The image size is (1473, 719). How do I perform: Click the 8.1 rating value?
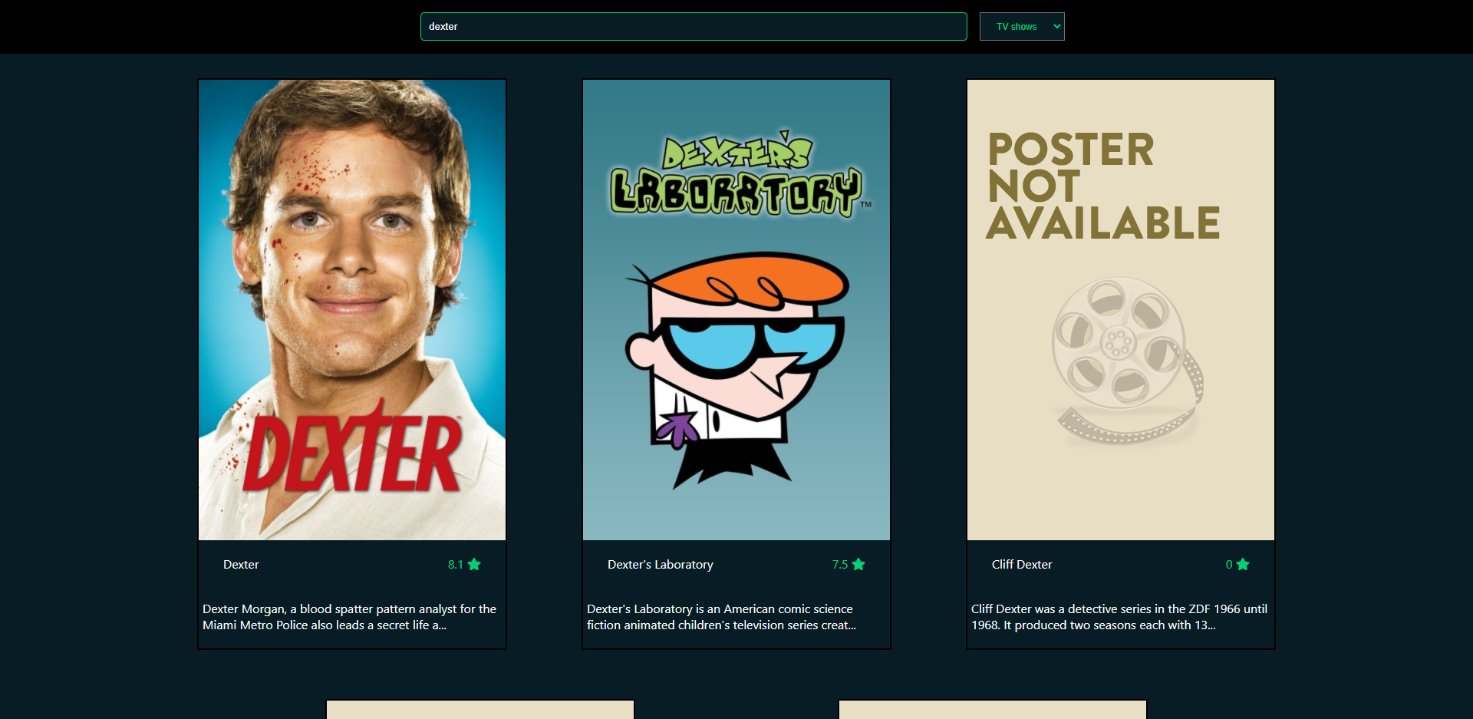[456, 565]
